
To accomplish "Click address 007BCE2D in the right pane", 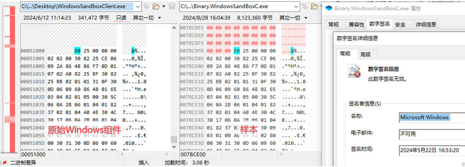I will pyautogui.click(x=192, y=97).
